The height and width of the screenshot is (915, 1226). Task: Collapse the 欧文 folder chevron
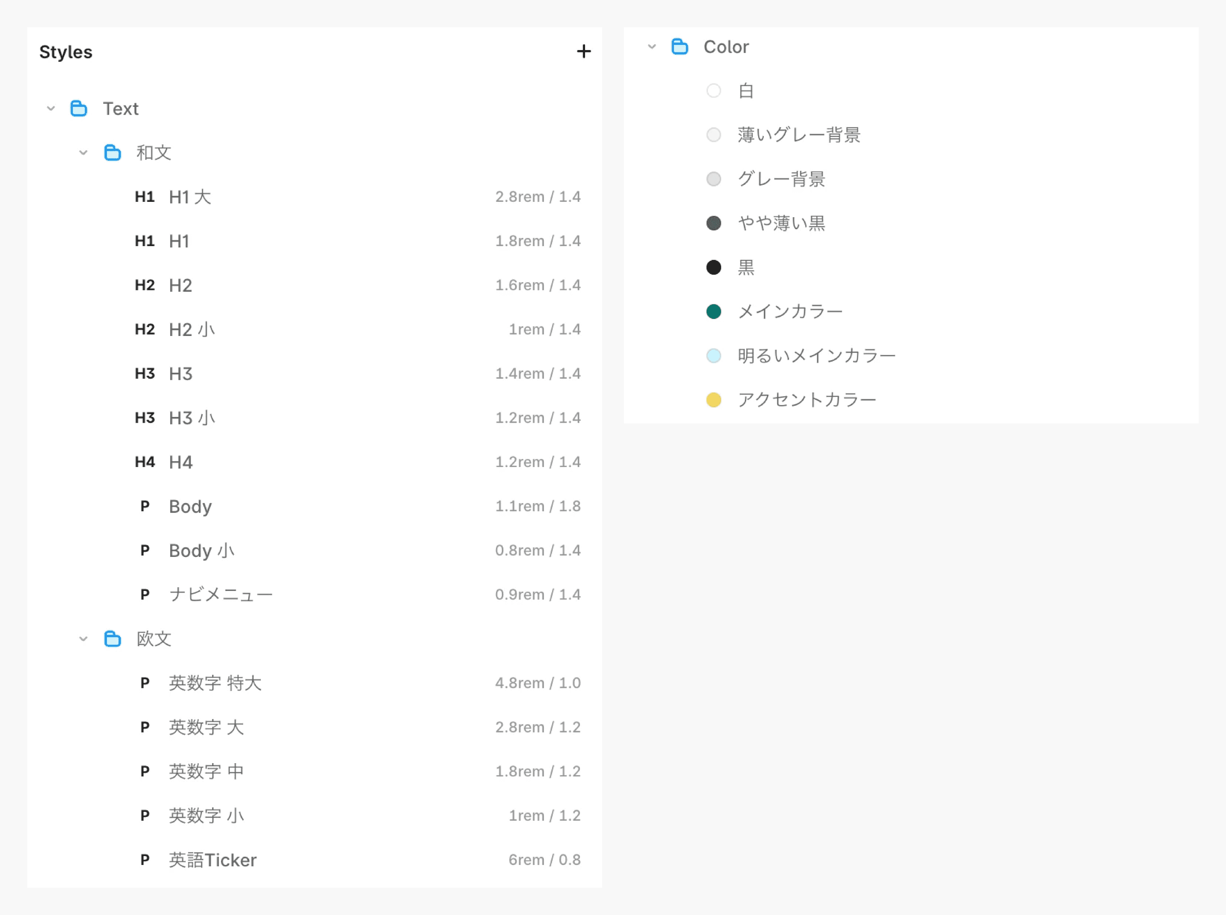pyautogui.click(x=83, y=639)
